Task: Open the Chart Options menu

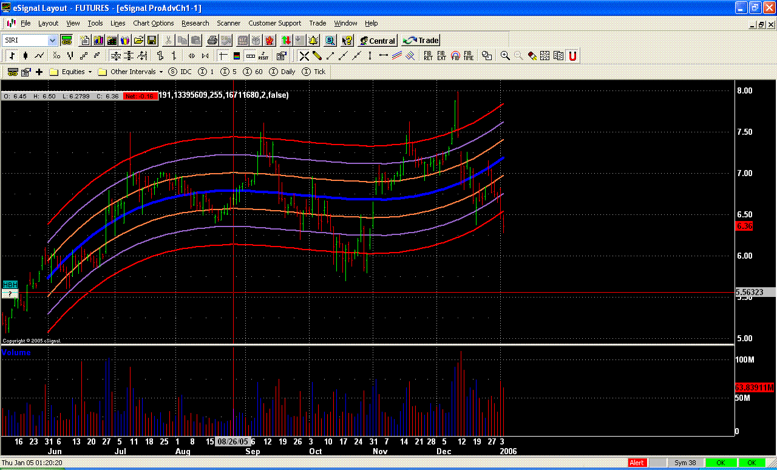Action: tap(153, 23)
